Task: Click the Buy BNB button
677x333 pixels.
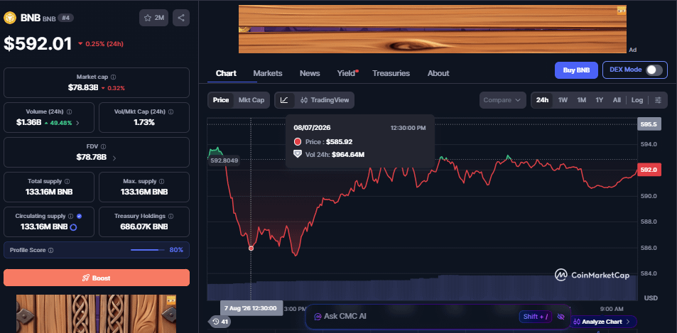Action: [x=576, y=70]
